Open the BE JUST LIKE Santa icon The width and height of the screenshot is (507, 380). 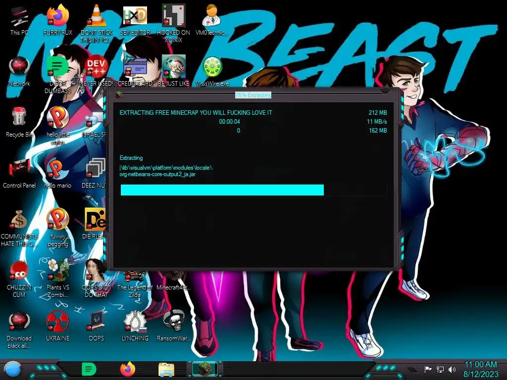coord(173,67)
